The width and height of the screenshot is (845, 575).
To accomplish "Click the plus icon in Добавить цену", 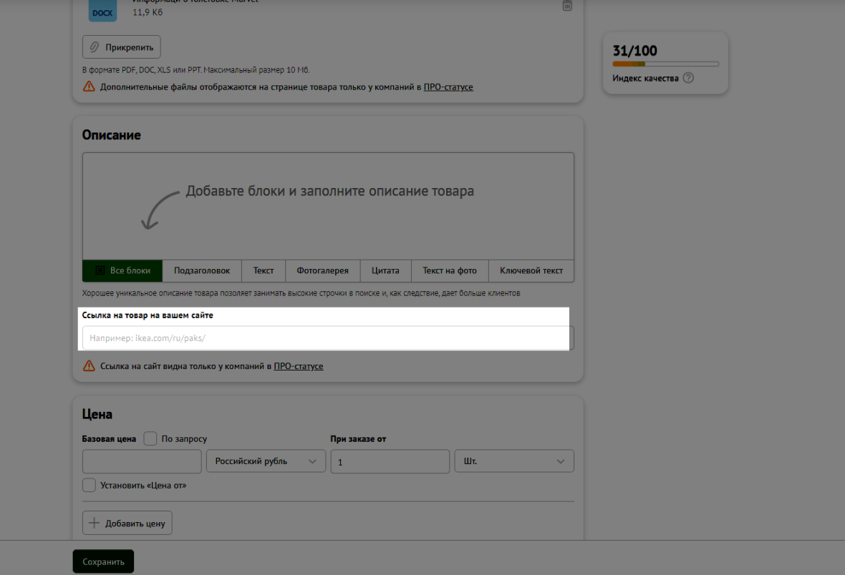I will click(x=94, y=523).
